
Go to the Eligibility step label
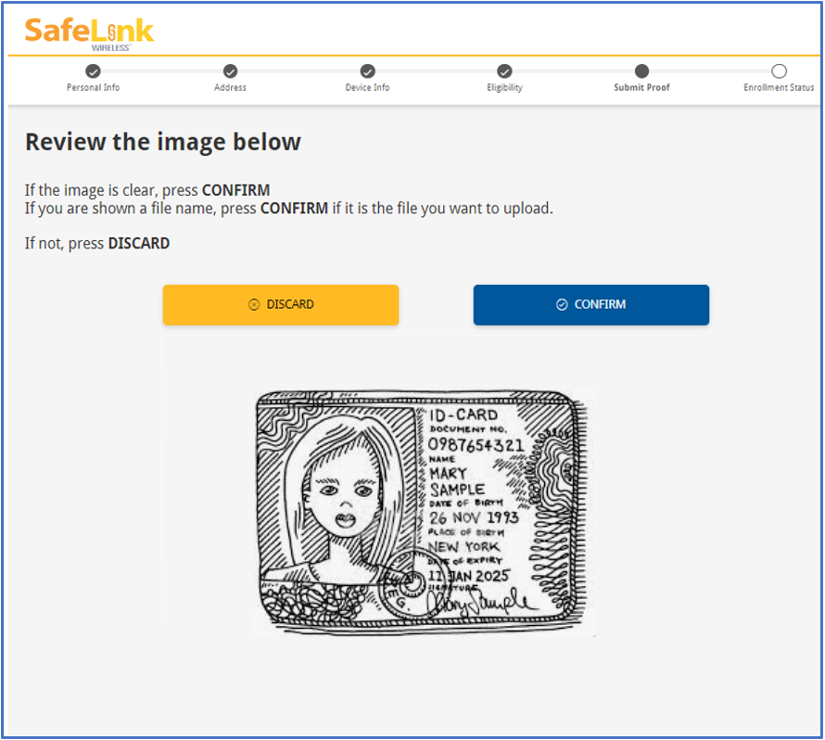coord(504,88)
